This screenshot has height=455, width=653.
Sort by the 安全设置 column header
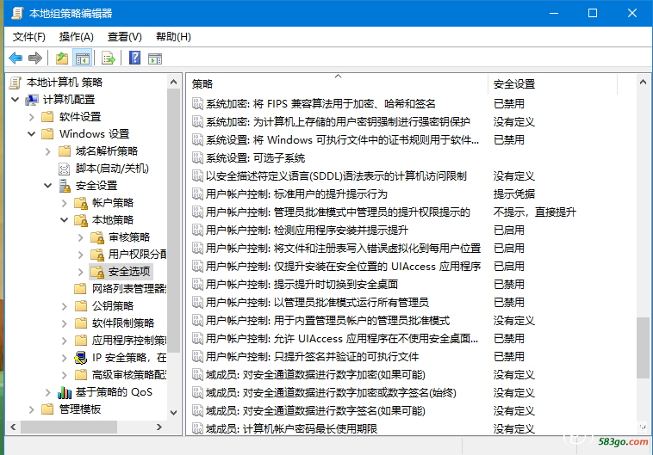pos(552,84)
